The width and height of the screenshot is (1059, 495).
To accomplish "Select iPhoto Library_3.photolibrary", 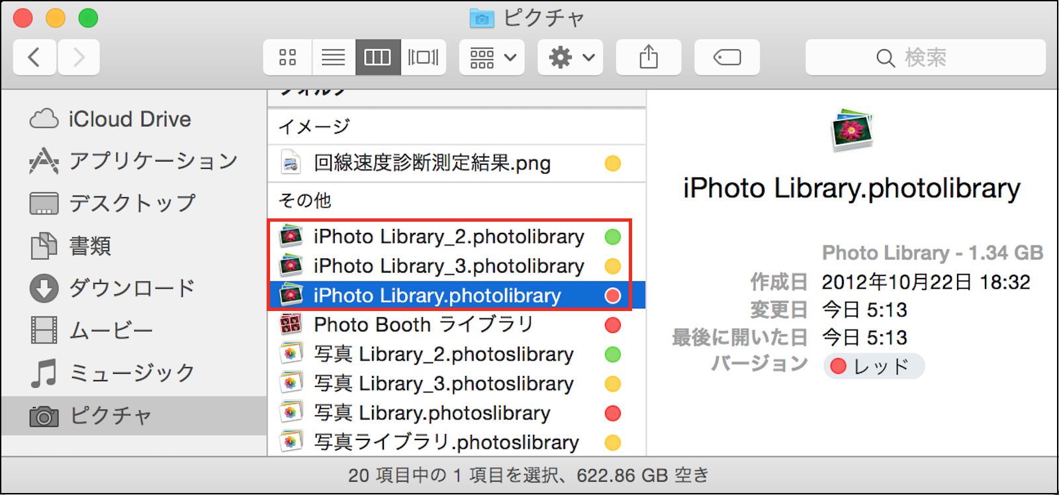I will tap(457, 266).
